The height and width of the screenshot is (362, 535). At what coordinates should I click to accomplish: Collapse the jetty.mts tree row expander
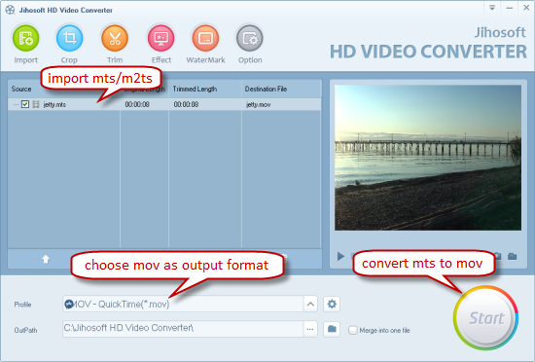click(16, 104)
